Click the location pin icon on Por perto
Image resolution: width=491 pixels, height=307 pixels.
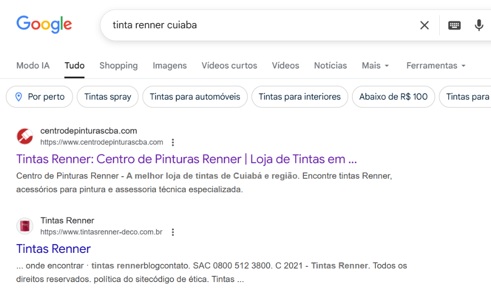[x=18, y=97]
